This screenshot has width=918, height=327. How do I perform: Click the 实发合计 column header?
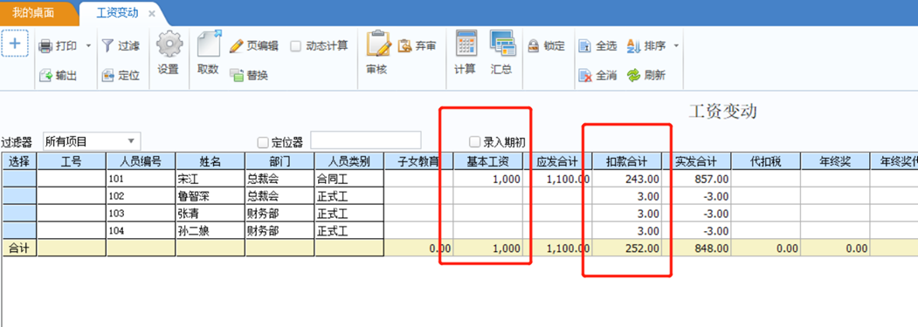696,161
